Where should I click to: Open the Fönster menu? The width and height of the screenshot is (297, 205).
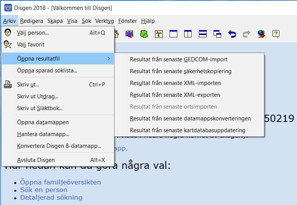128,21
